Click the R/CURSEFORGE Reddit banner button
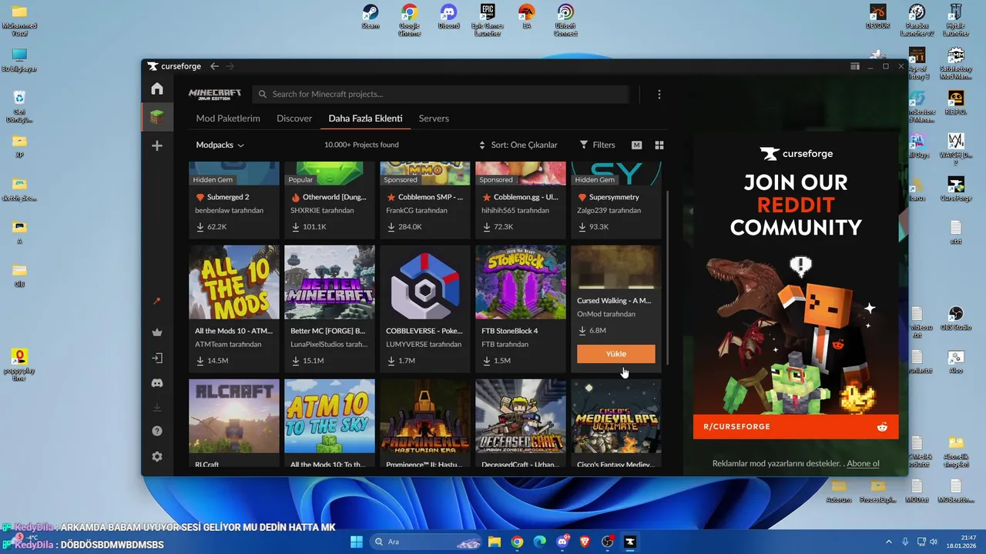986x554 pixels. (x=796, y=426)
